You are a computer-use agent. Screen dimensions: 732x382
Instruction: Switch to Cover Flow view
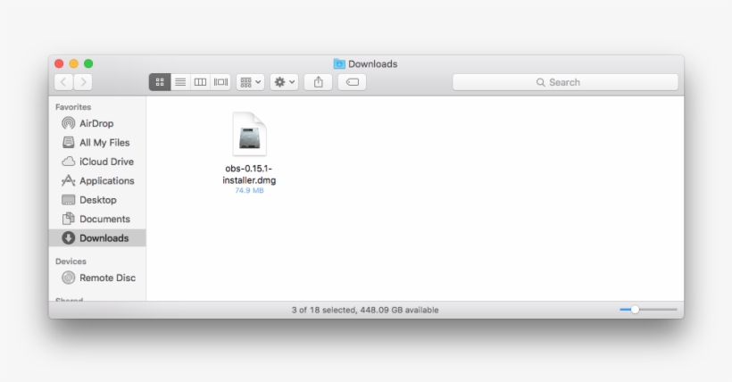[x=220, y=82]
